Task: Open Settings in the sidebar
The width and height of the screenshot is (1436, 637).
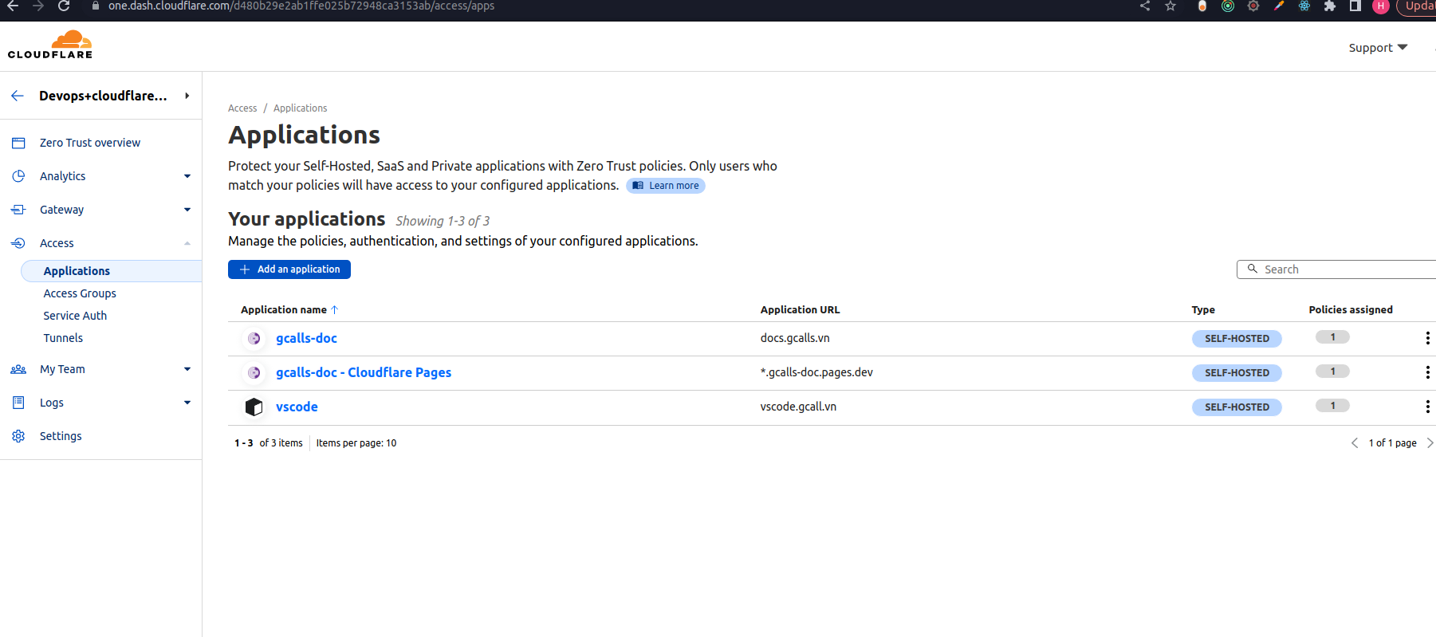Action: click(x=61, y=436)
